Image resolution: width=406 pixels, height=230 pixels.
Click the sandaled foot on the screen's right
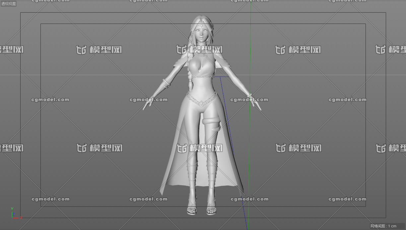click(211, 209)
